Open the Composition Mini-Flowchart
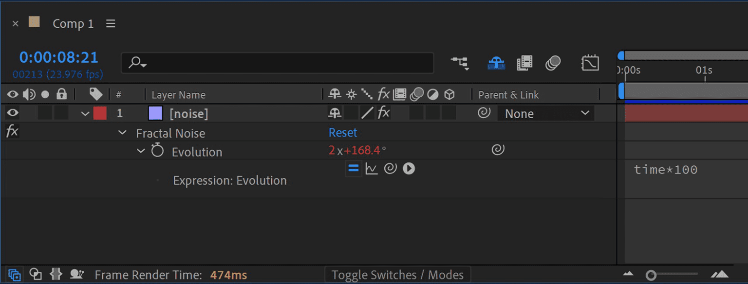This screenshot has width=748, height=284. [x=460, y=63]
